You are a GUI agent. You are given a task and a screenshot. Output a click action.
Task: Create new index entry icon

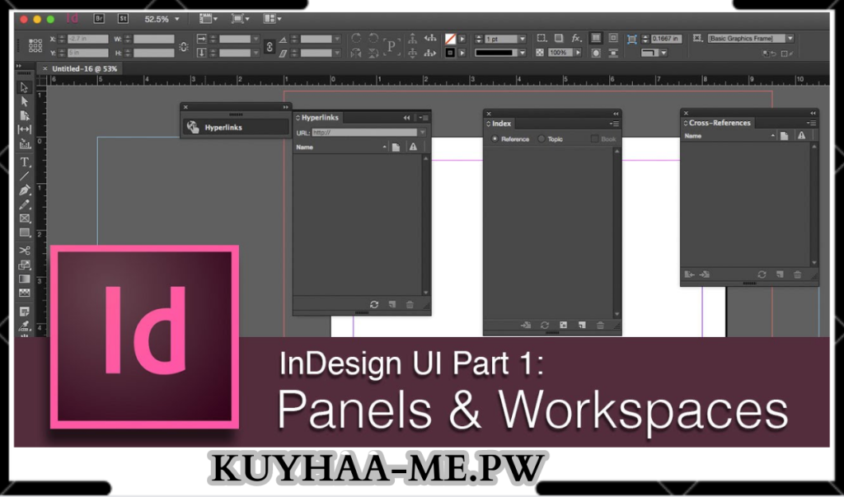(582, 326)
